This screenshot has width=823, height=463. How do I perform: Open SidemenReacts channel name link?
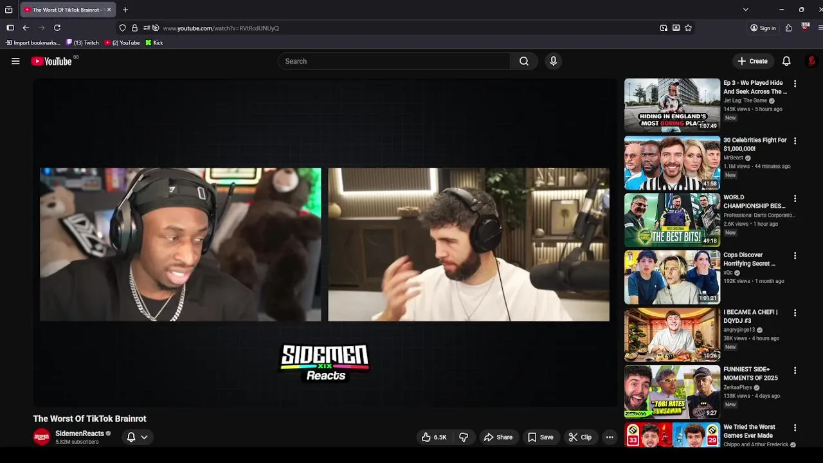pos(80,433)
